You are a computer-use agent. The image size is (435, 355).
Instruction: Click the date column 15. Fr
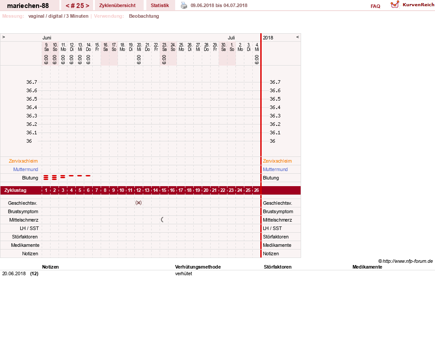pyautogui.click(x=97, y=47)
